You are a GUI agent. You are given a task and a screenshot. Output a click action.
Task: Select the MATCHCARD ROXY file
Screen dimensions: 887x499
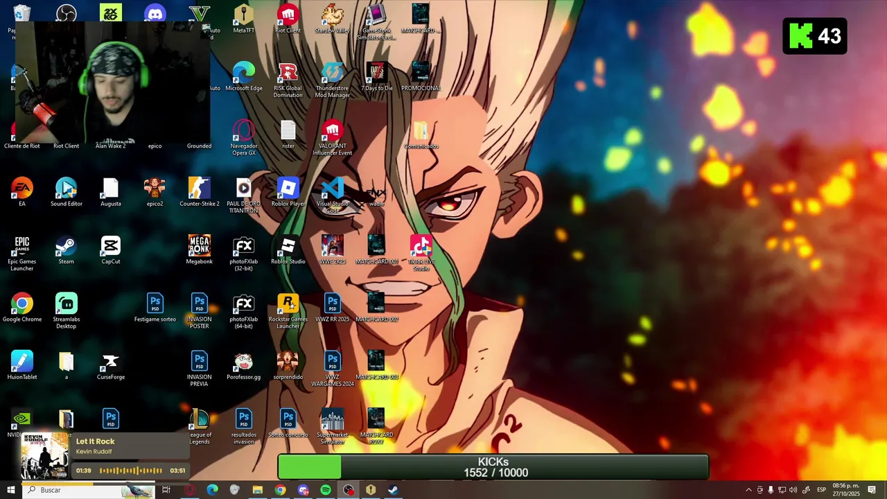(x=376, y=426)
